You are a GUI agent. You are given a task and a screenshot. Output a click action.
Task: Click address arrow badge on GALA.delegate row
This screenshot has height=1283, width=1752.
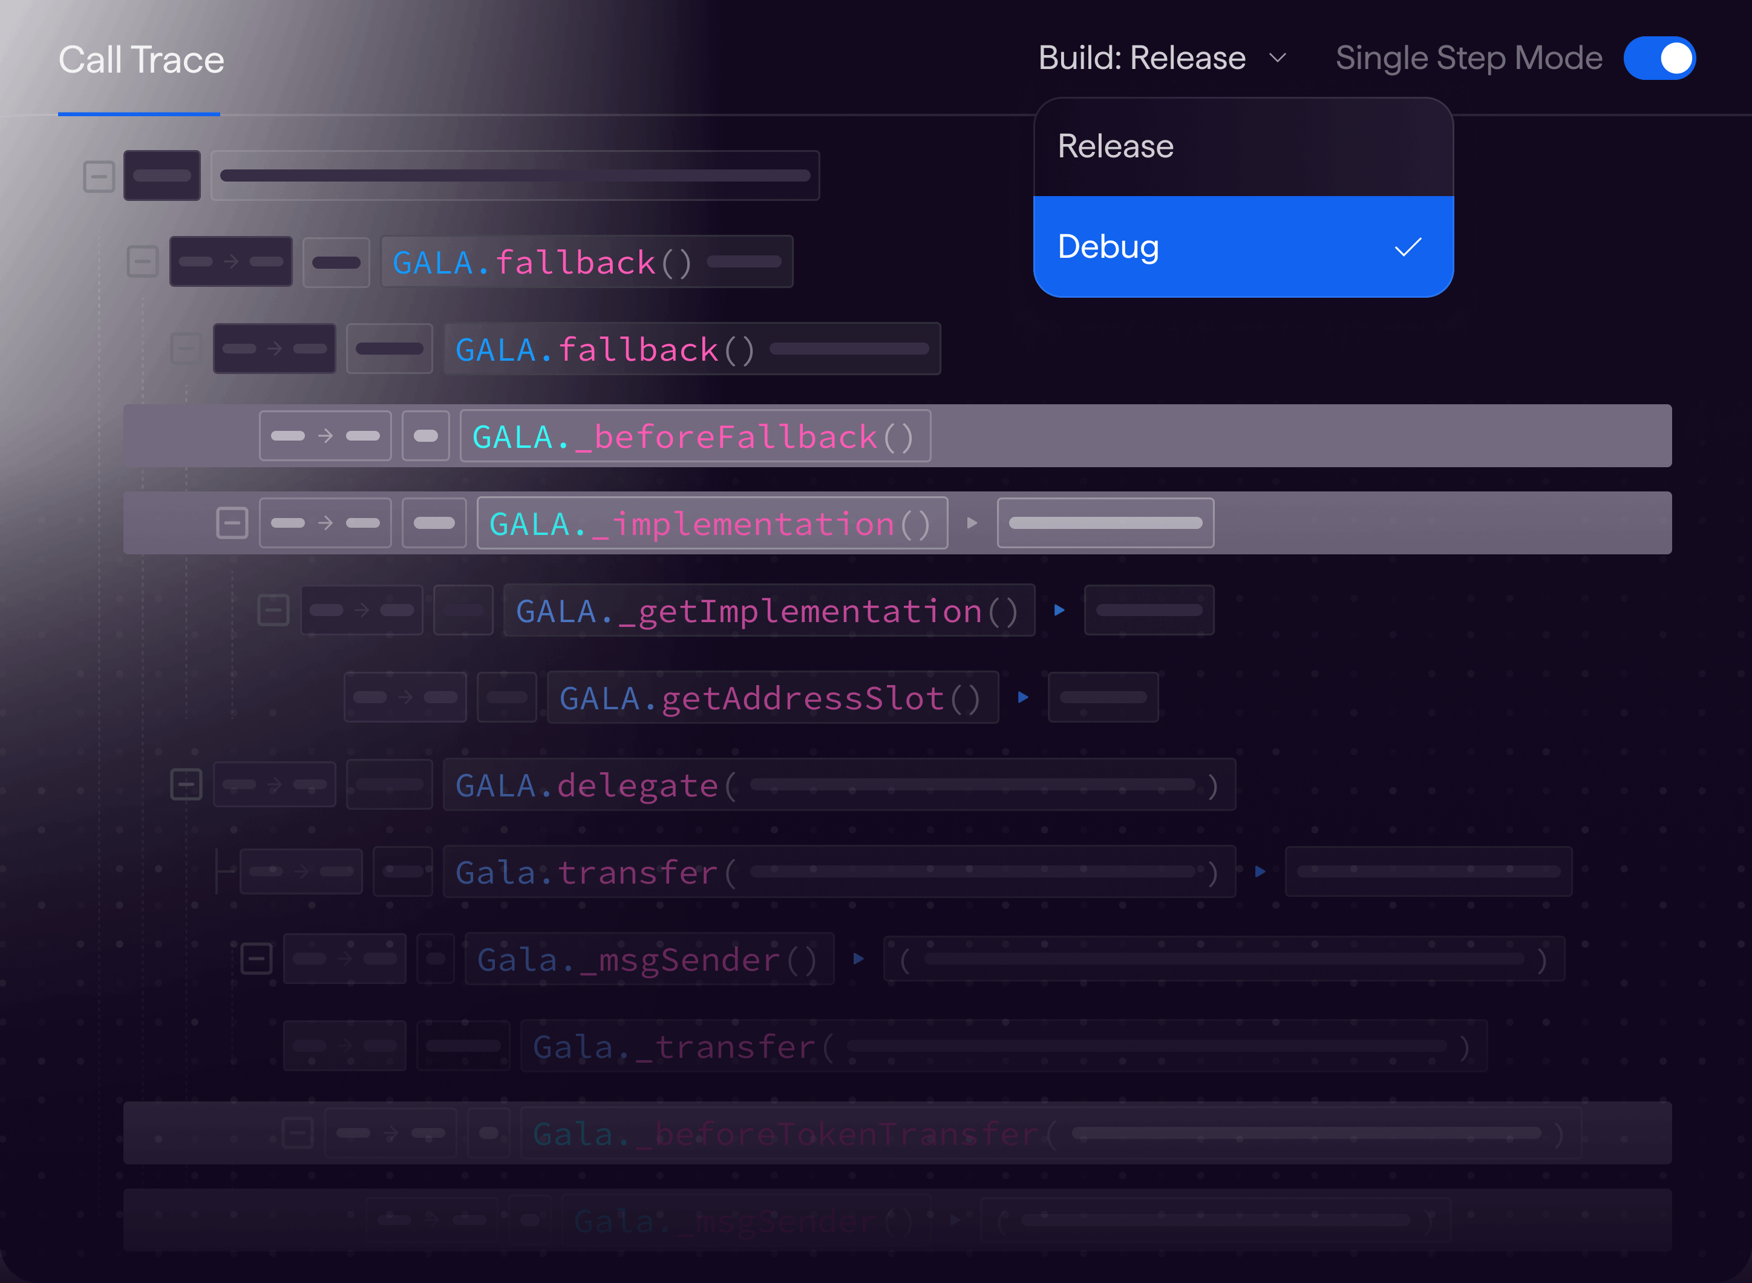tap(275, 784)
